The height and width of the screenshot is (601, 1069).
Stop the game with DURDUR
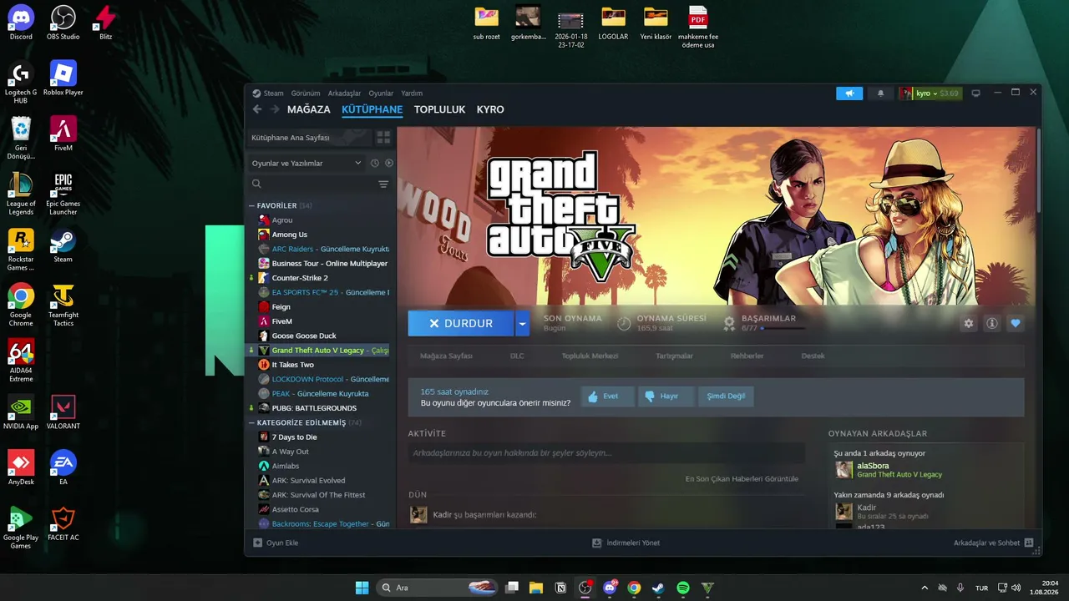460,323
